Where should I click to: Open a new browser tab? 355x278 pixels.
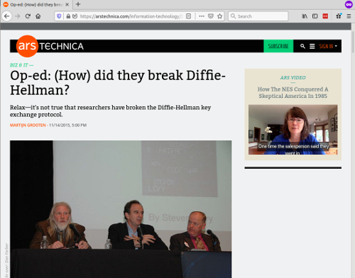[x=78, y=4]
